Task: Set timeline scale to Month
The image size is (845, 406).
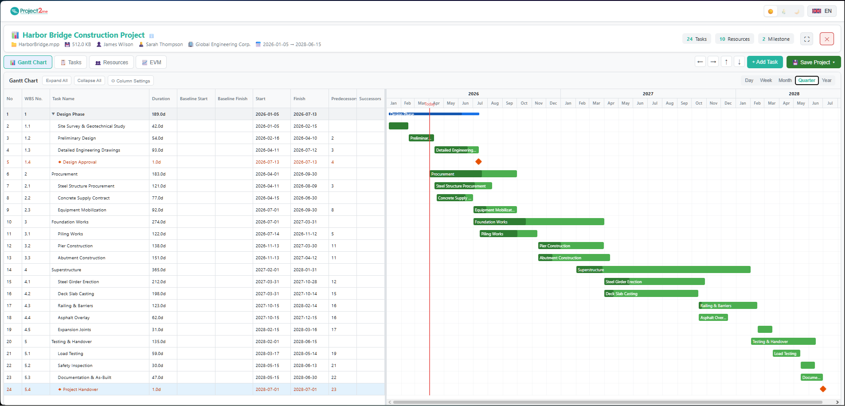Action: [785, 80]
